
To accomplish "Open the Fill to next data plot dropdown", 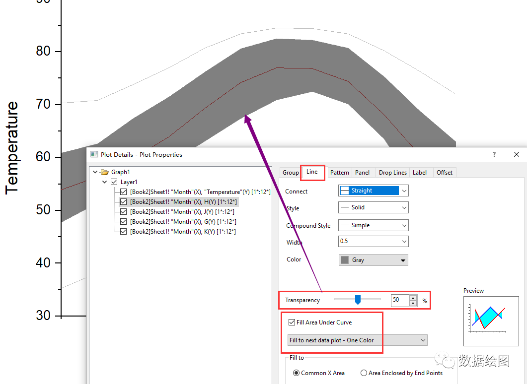I will click(358, 340).
